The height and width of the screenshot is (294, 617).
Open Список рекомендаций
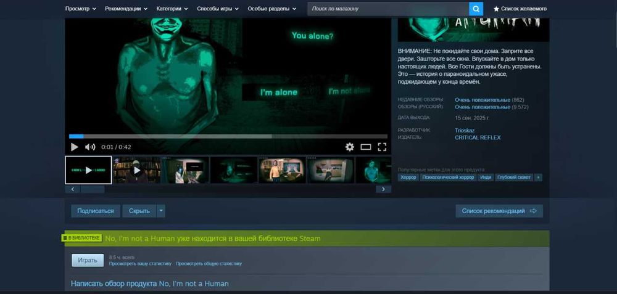[499, 211]
